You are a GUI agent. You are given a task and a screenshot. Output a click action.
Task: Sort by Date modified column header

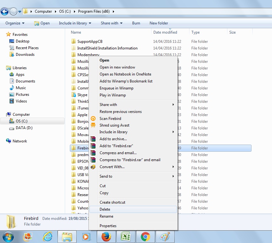[165, 32]
